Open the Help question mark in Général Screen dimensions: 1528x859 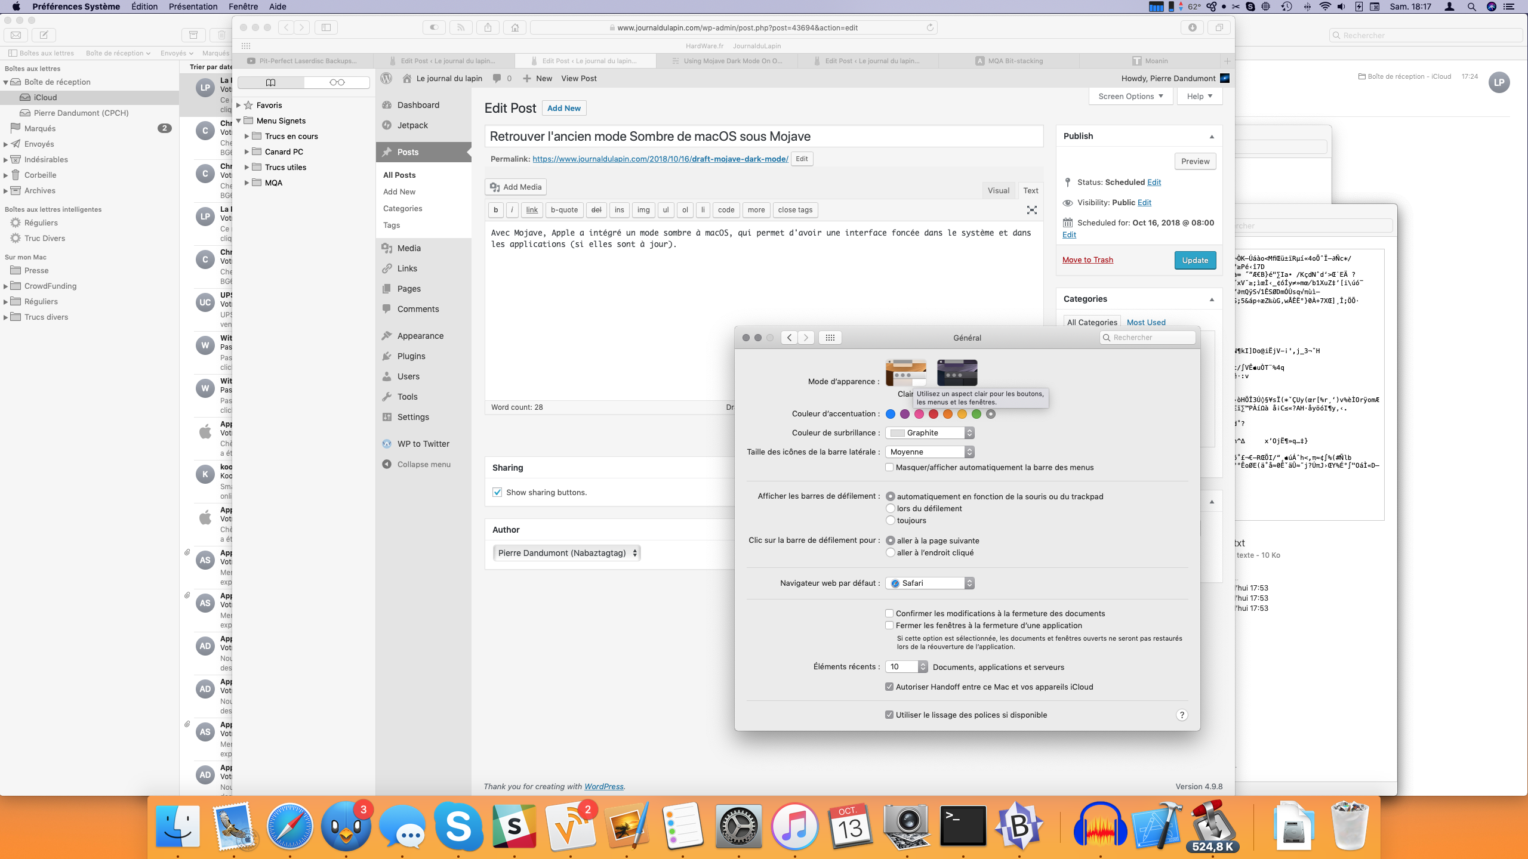[x=1182, y=715]
